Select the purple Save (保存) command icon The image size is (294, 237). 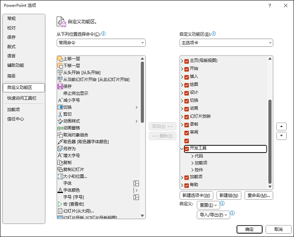tap(60, 86)
